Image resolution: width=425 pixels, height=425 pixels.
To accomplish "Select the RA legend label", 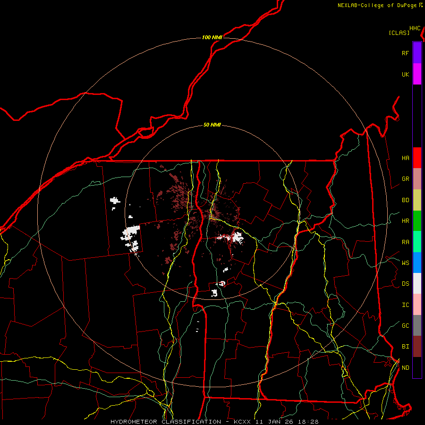I will tap(405, 242).
